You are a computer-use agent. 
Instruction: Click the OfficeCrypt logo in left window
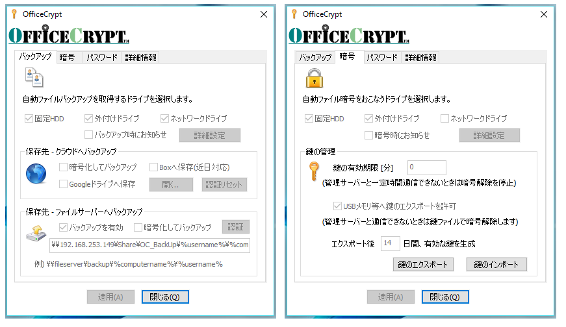tap(69, 35)
